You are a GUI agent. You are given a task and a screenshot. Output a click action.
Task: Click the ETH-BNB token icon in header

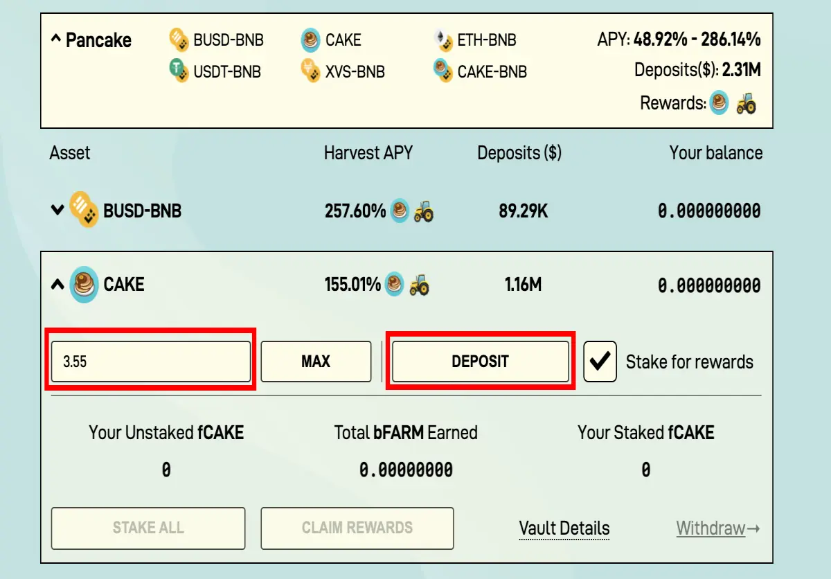coord(443,40)
